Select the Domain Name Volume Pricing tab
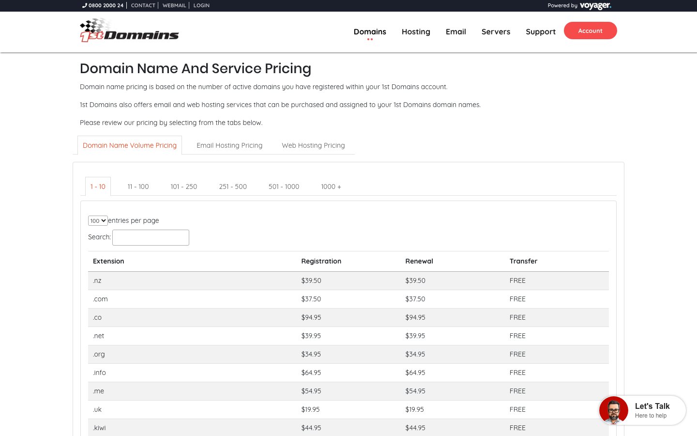This screenshot has width=697, height=436. pyautogui.click(x=130, y=145)
